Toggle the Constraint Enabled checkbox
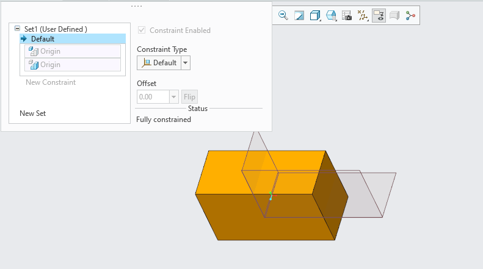 [x=142, y=30]
